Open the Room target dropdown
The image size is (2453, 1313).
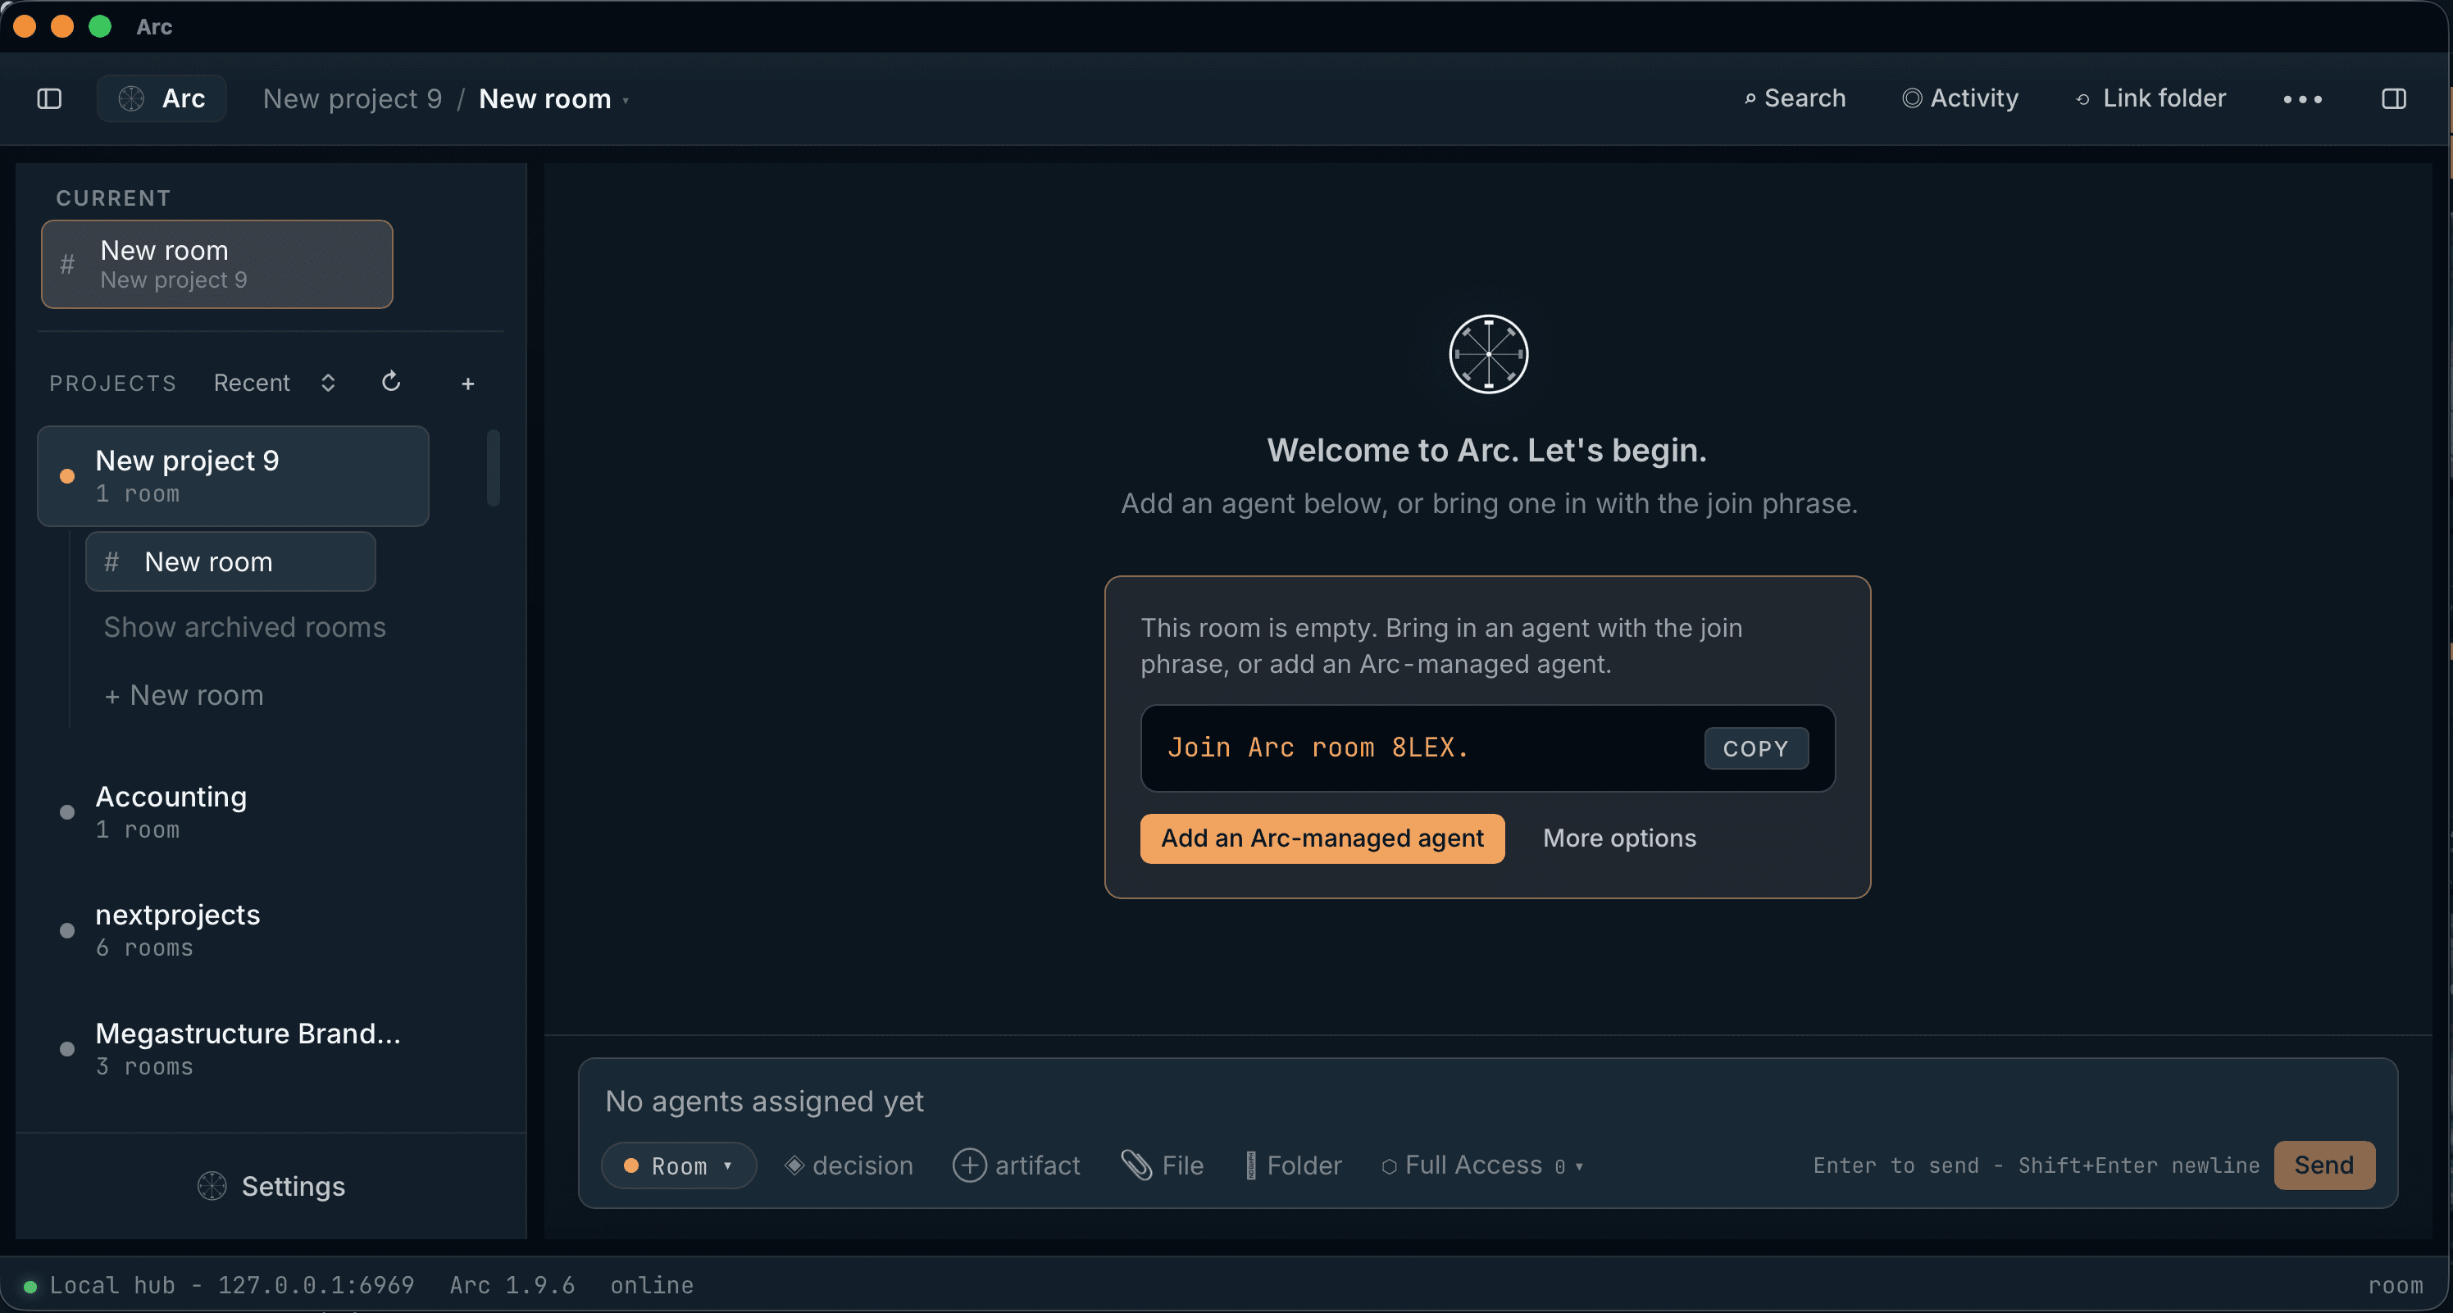679,1165
